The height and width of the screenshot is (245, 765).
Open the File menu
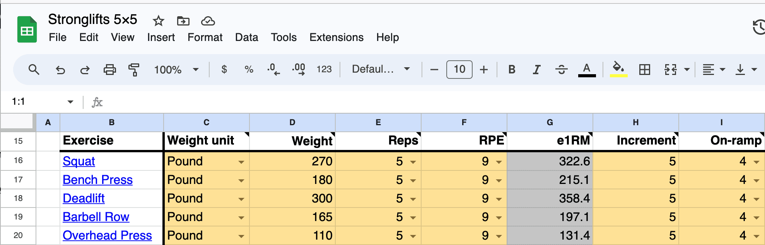click(58, 37)
